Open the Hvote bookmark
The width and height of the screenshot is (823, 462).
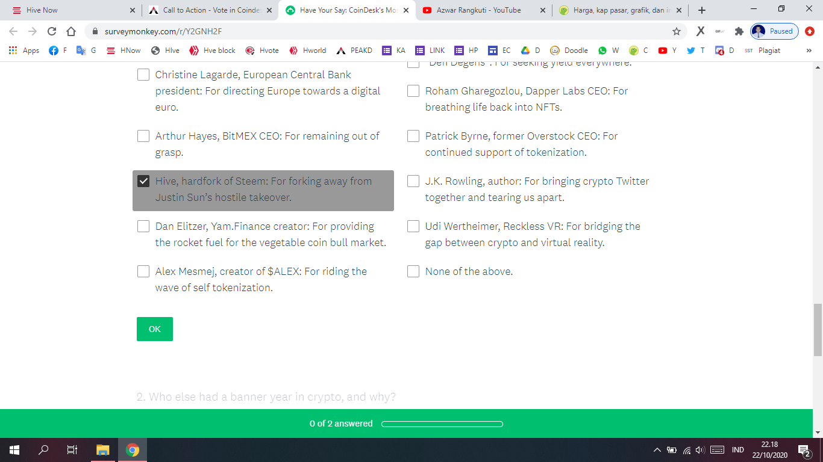[262, 51]
